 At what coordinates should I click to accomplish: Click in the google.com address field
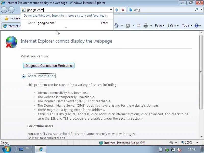[67, 10]
